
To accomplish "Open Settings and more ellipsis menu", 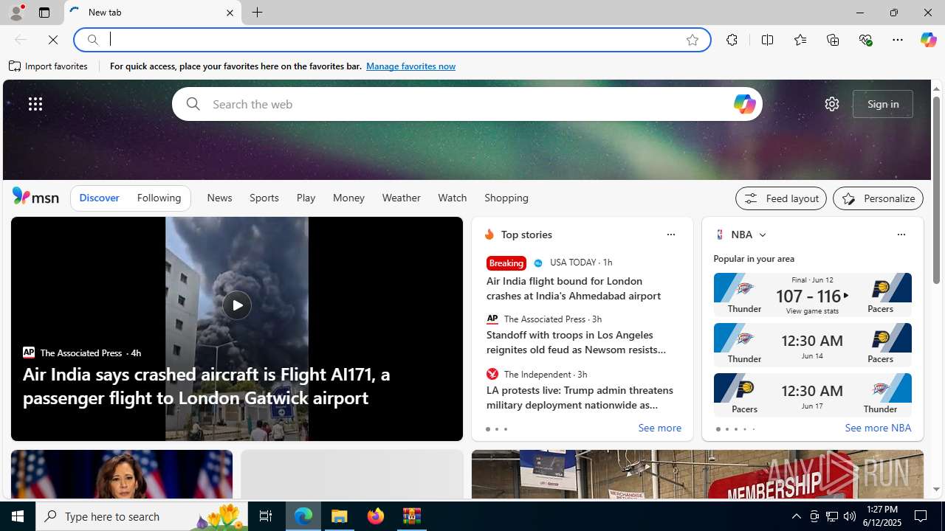I will (898, 40).
